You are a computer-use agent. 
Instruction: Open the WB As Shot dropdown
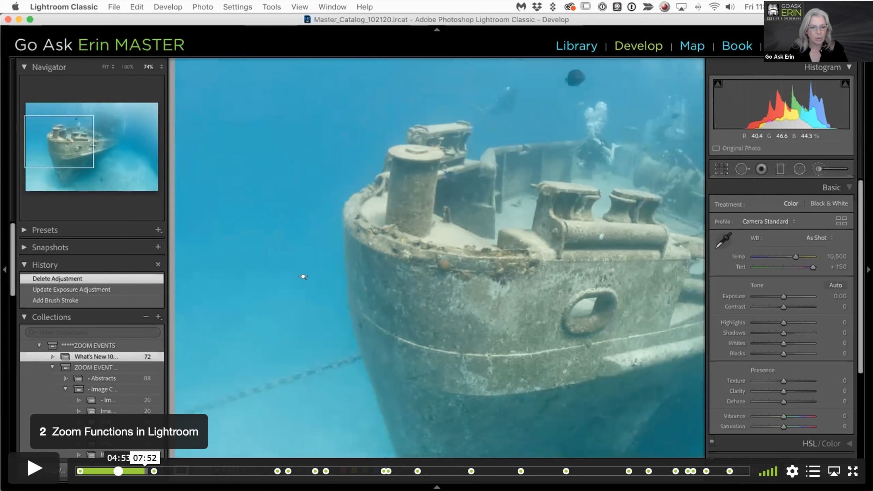(x=819, y=238)
